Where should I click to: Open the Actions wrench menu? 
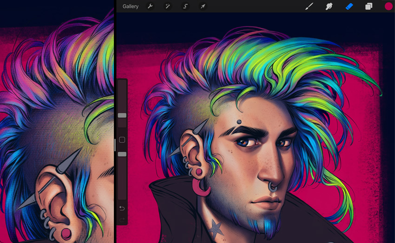click(150, 6)
